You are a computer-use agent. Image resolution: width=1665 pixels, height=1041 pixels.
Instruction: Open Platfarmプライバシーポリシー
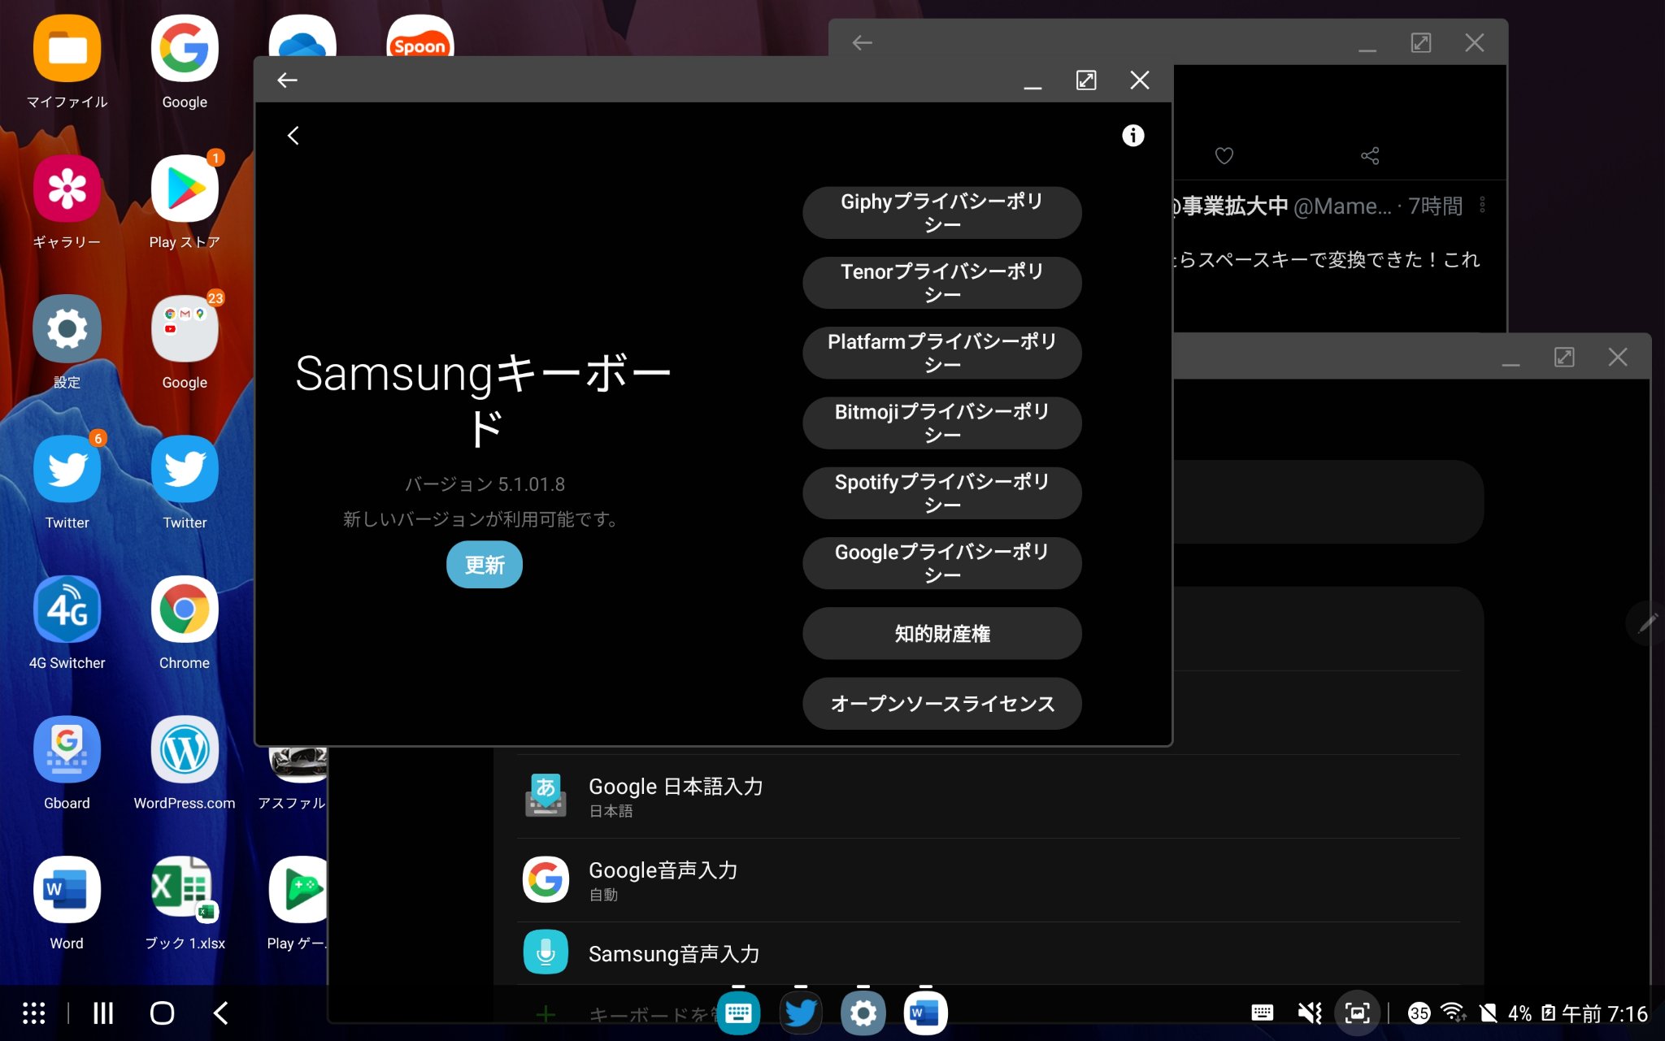[x=942, y=352]
